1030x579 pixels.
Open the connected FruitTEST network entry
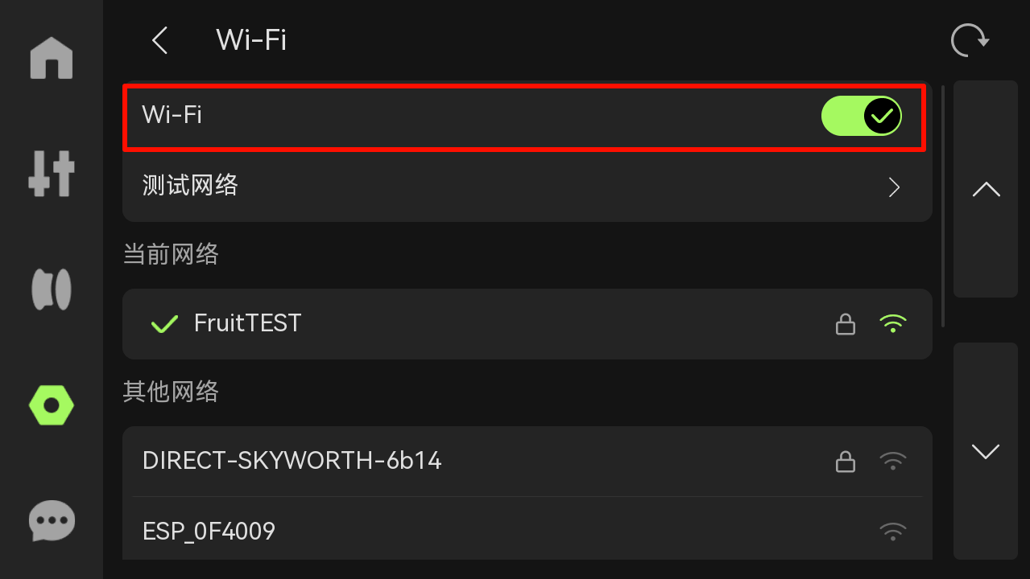pos(527,324)
